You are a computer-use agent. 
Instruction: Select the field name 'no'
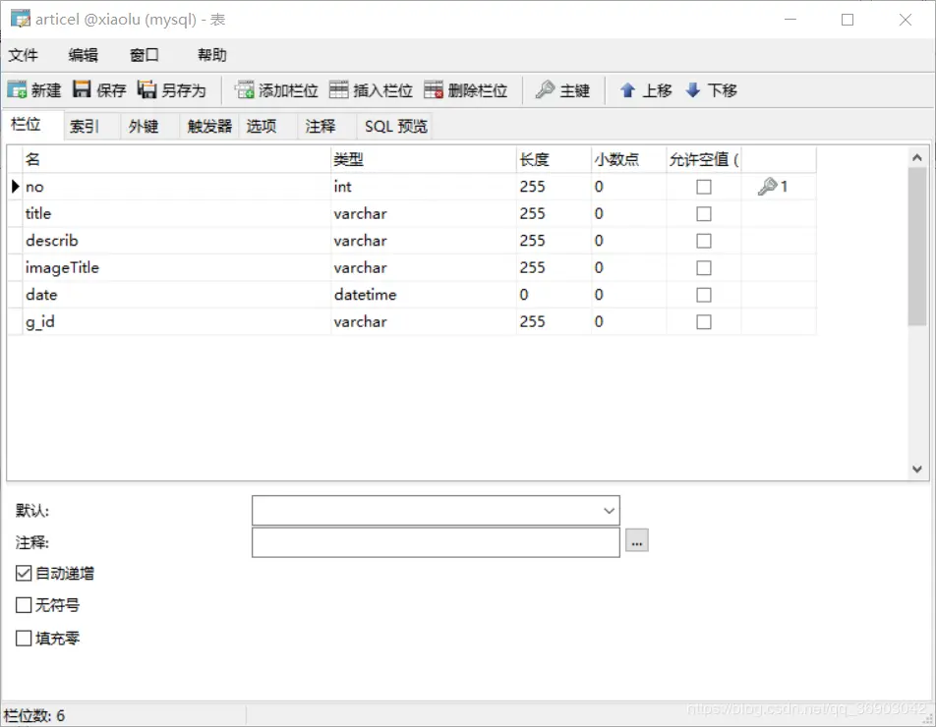34,187
